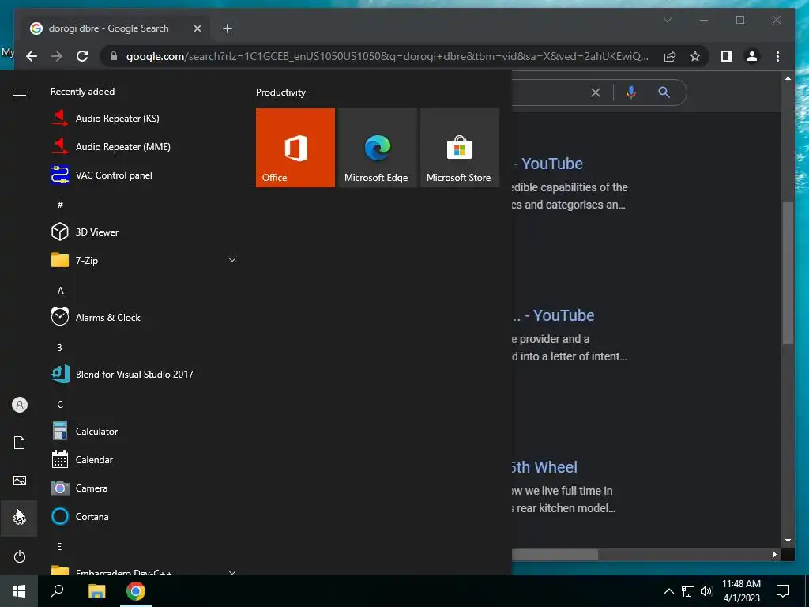Launch VAC Control panel

[x=144, y=175]
